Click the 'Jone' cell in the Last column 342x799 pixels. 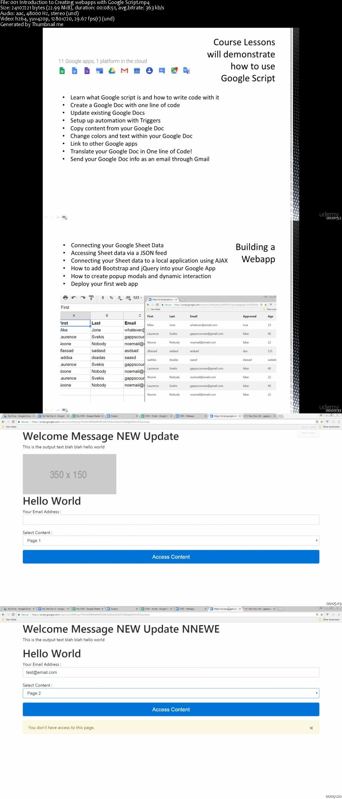click(x=107, y=330)
